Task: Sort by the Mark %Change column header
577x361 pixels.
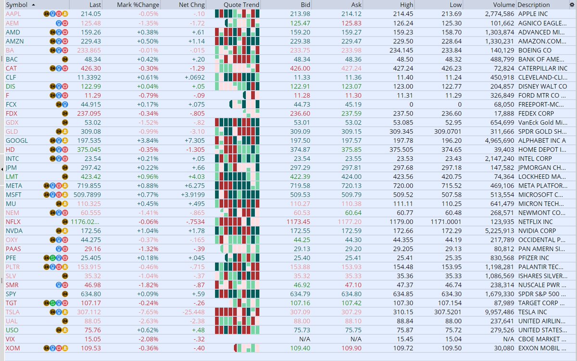Action: [x=138, y=5]
